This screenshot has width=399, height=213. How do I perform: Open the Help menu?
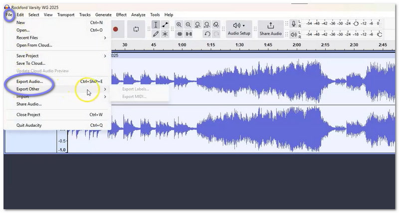tap(169, 15)
